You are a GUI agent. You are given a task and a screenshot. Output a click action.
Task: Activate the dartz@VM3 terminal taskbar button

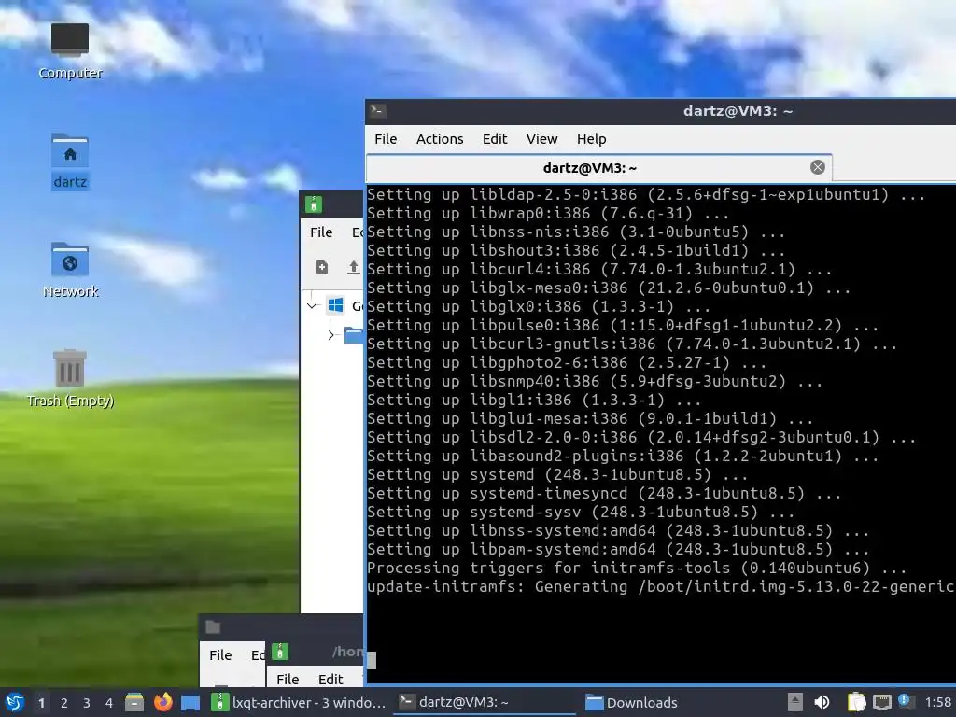pyautogui.click(x=485, y=702)
